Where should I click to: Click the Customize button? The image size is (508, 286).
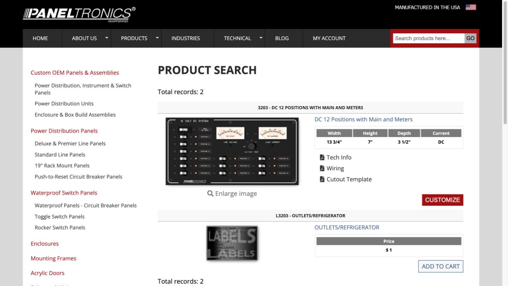point(443,200)
